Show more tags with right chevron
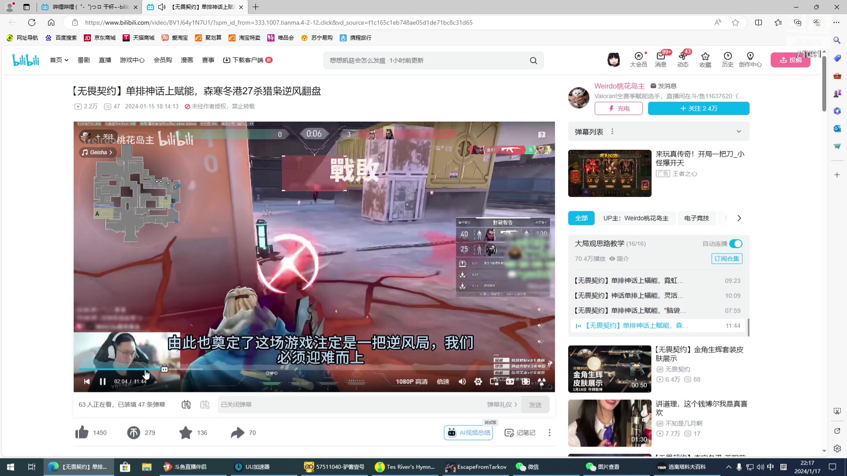Image resolution: width=847 pixels, height=476 pixels. (739, 218)
